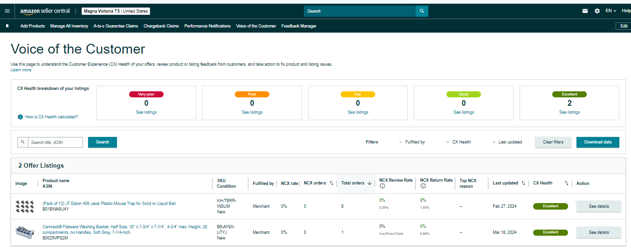Open How is CX Health calculated link
The image size is (631, 252).
click(52, 117)
